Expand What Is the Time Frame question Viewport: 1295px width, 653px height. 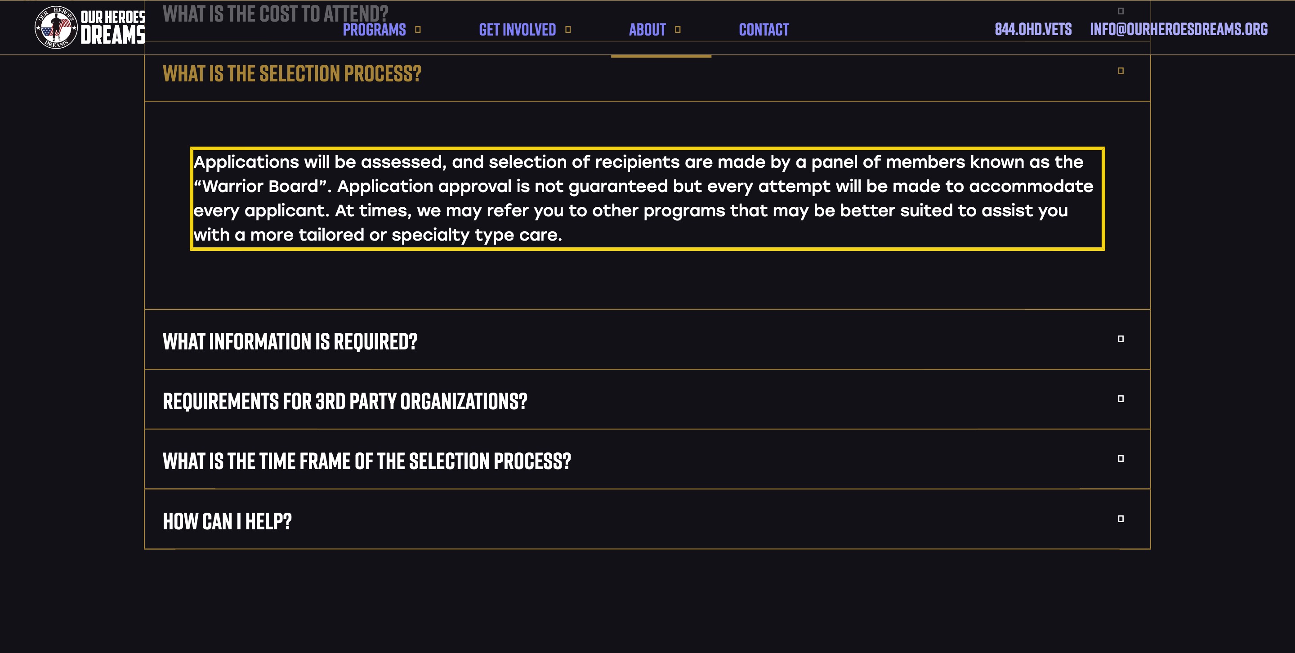tap(647, 460)
